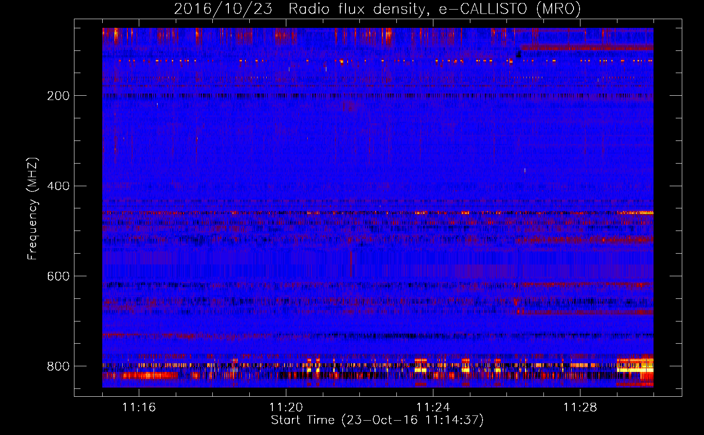Click the 11:20 time tick label
The image size is (704, 435).
(x=286, y=408)
